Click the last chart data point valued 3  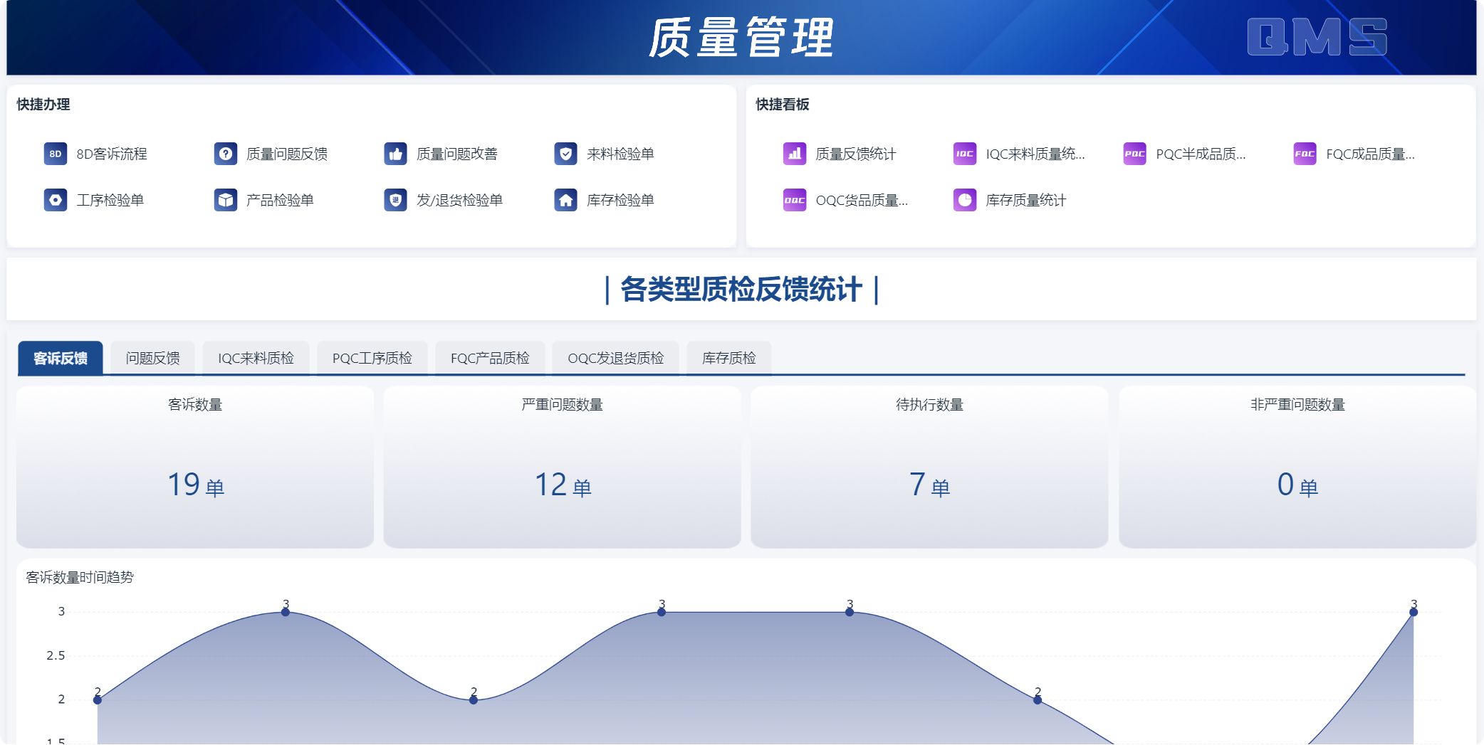coord(1414,612)
